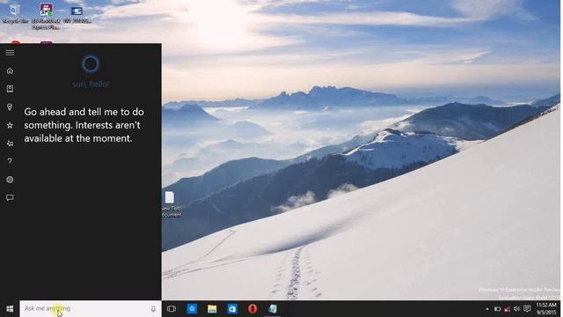Open the blue settings app on taskbar
This screenshot has width=563, height=317.
pyautogui.click(x=192, y=309)
